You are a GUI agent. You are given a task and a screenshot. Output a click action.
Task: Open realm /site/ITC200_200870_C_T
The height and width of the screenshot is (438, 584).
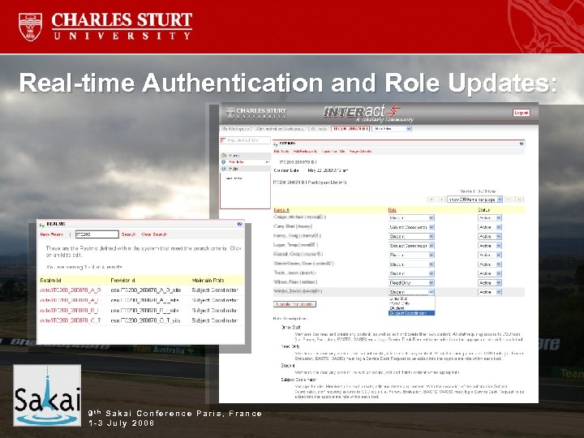pos(70,320)
